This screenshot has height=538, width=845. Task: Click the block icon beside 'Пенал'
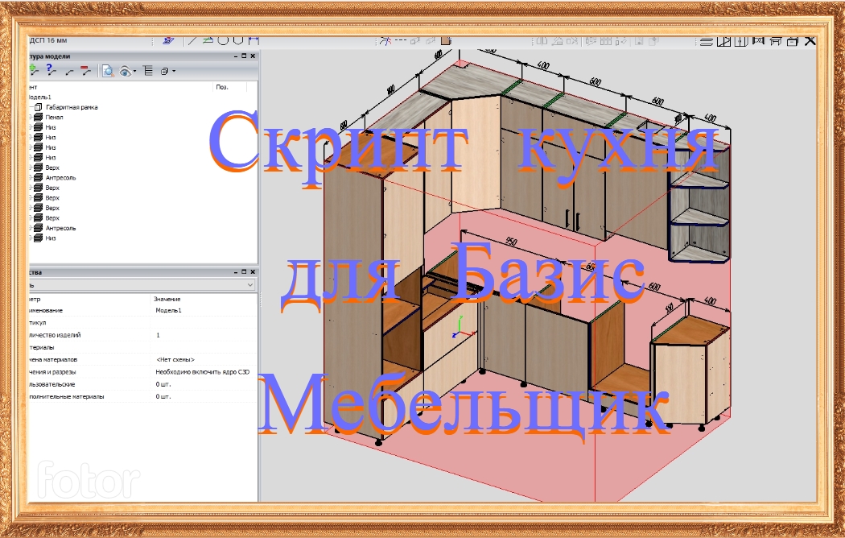pyautogui.click(x=39, y=118)
